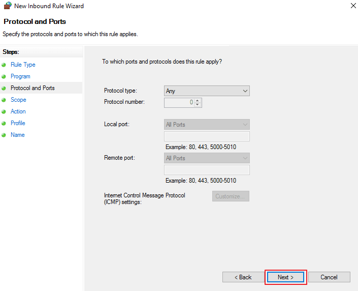Expand the Remote port All Ports dropdown
The width and height of the screenshot is (358, 291).
(207, 158)
